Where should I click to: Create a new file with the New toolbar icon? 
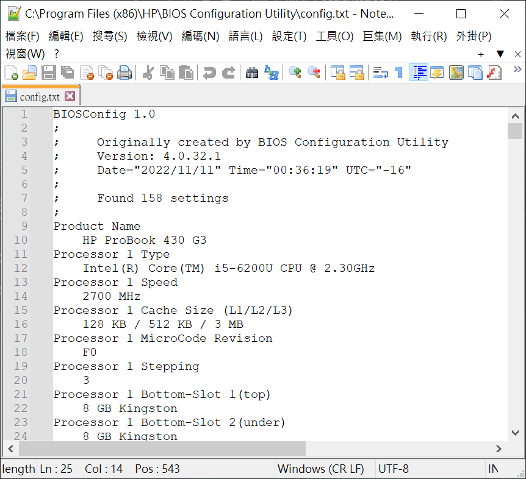[x=11, y=73]
